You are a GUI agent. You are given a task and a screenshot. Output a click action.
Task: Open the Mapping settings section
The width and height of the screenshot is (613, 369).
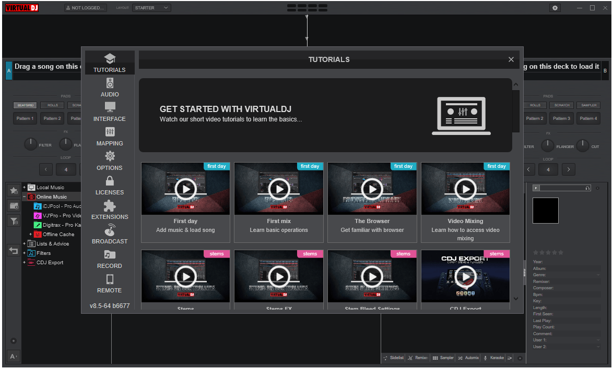point(110,137)
